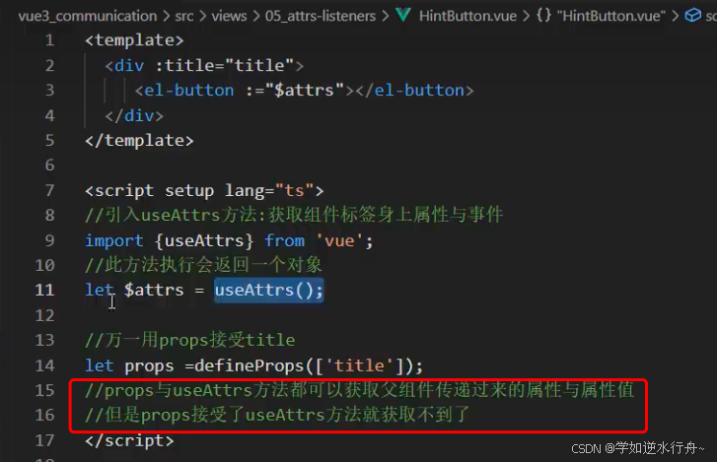The height and width of the screenshot is (462, 717).
Task: Click the comment on line 8 about useAttrs
Action: (x=294, y=215)
